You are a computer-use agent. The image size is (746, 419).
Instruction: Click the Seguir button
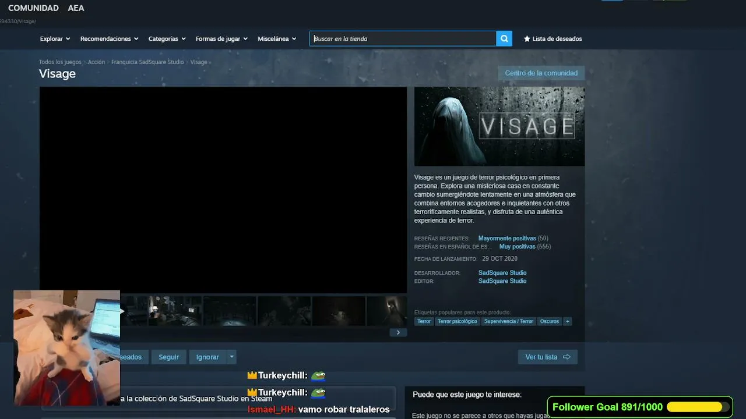click(x=169, y=357)
